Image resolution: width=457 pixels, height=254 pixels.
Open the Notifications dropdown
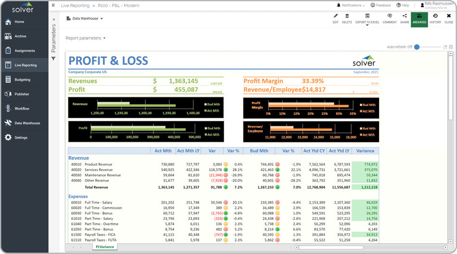click(350, 5)
